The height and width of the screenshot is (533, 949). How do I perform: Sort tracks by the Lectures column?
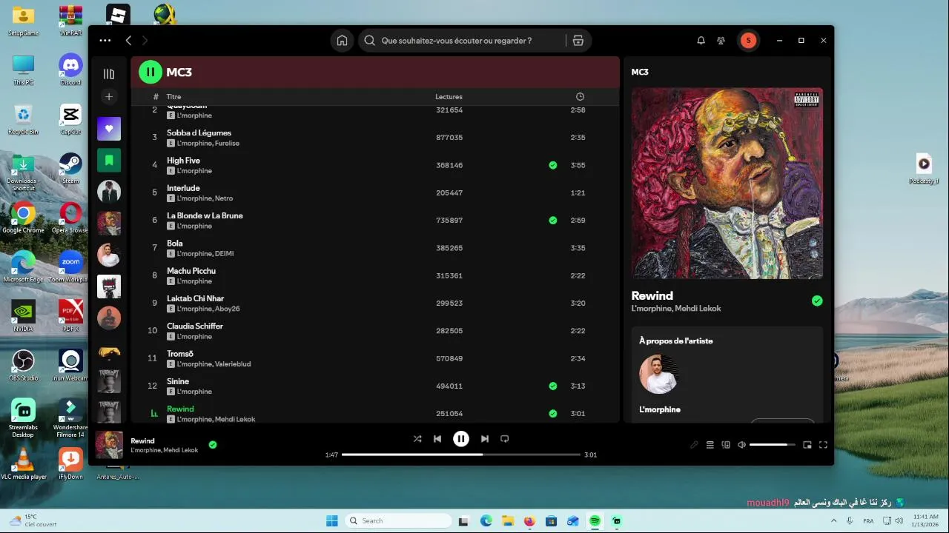(449, 97)
